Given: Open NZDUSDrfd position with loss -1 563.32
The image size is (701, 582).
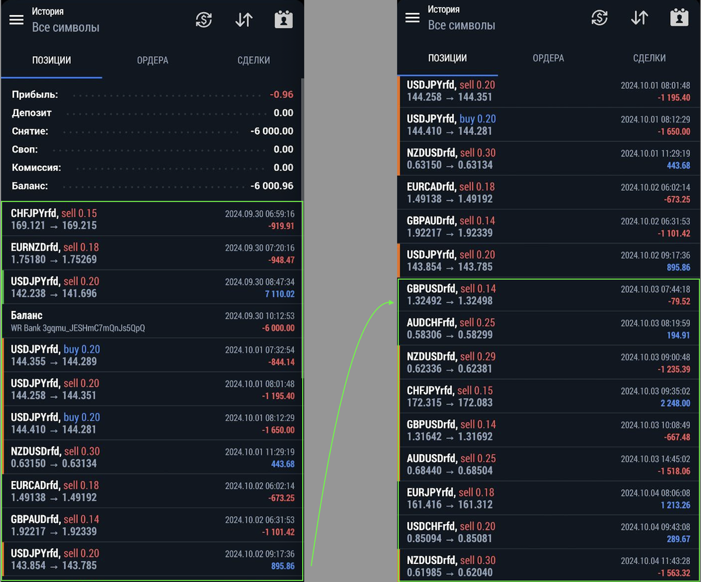Looking at the screenshot, I should tap(549, 566).
